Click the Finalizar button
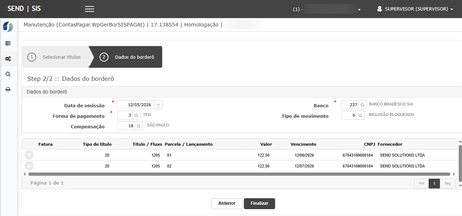Viewport: 462px width, 216px height. [x=259, y=204]
